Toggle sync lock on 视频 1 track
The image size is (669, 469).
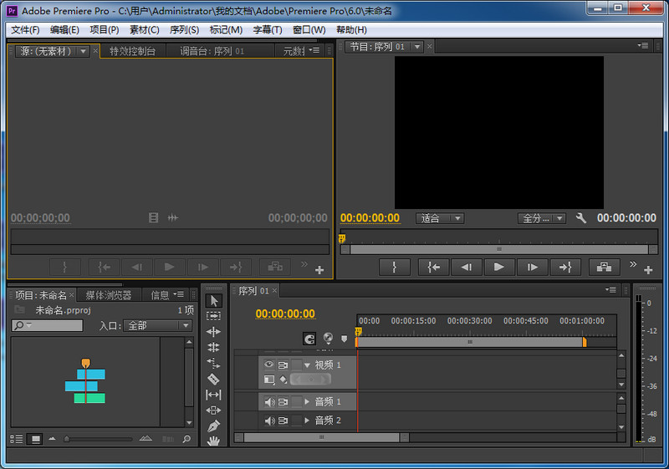click(x=283, y=365)
